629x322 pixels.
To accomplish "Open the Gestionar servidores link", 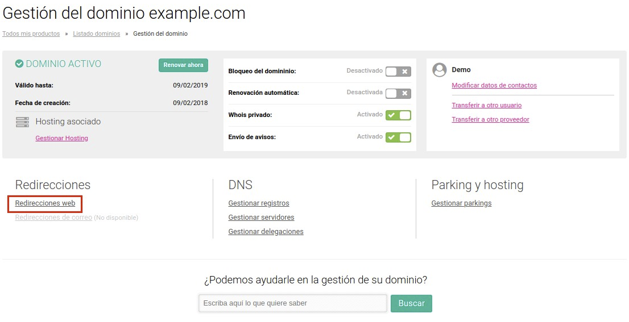I will click(x=261, y=218).
